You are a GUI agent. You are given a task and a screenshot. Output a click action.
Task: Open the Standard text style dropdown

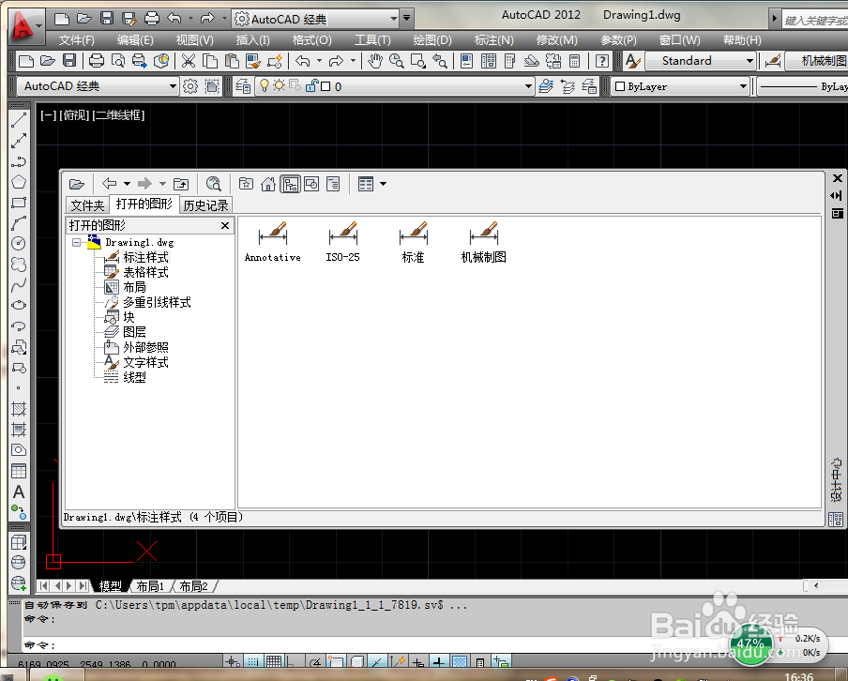coord(750,61)
